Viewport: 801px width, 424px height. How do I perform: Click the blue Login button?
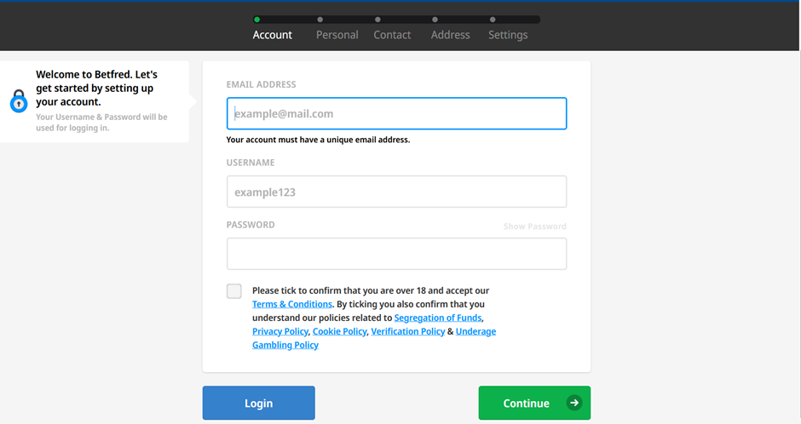(258, 403)
